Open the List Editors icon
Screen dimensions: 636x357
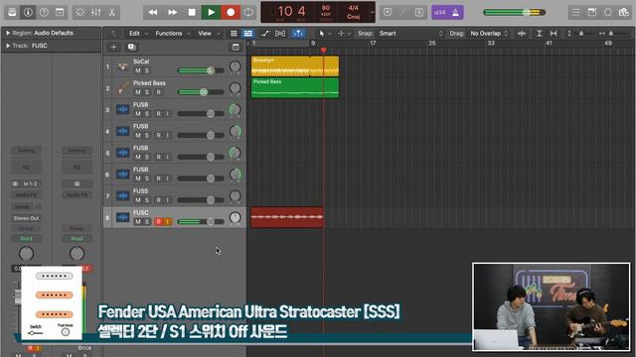click(x=576, y=13)
